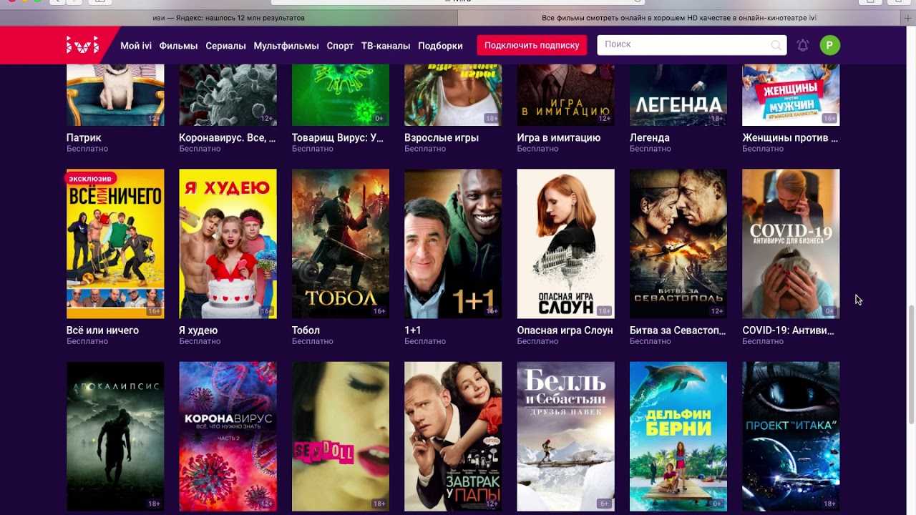Viewport: 916px width, 515px height.
Task: Click the Товарищ Вирус title link
Action: tap(338, 137)
